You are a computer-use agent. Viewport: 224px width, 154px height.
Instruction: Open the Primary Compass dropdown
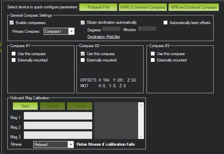click(x=59, y=31)
